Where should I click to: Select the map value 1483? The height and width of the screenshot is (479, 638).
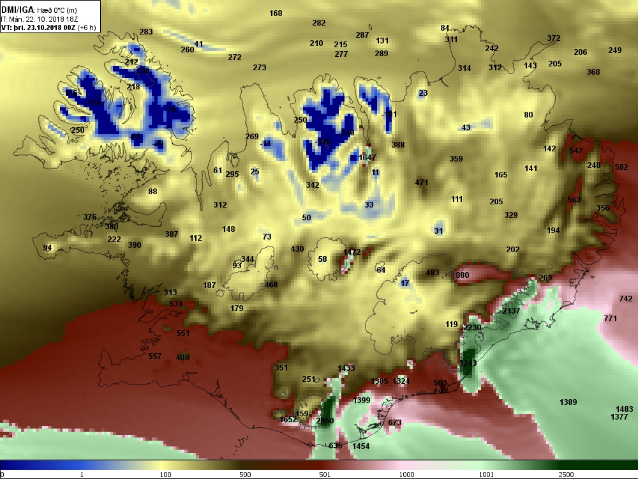click(x=624, y=409)
